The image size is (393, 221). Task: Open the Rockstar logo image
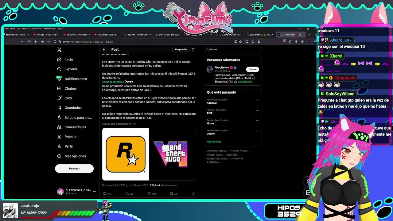[x=126, y=154]
